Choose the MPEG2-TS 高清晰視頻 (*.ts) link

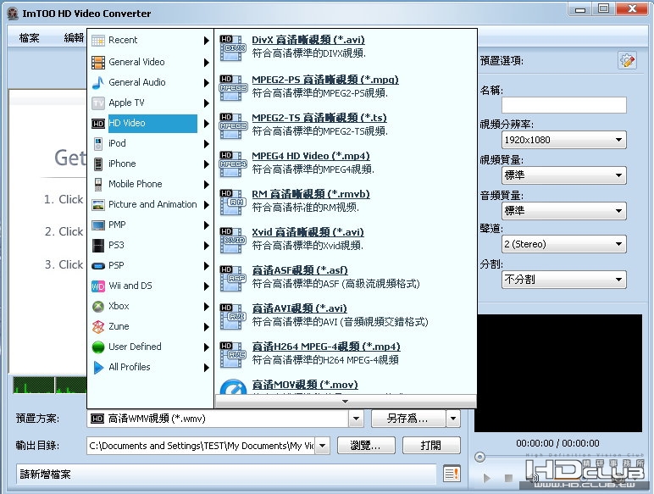tap(319, 118)
